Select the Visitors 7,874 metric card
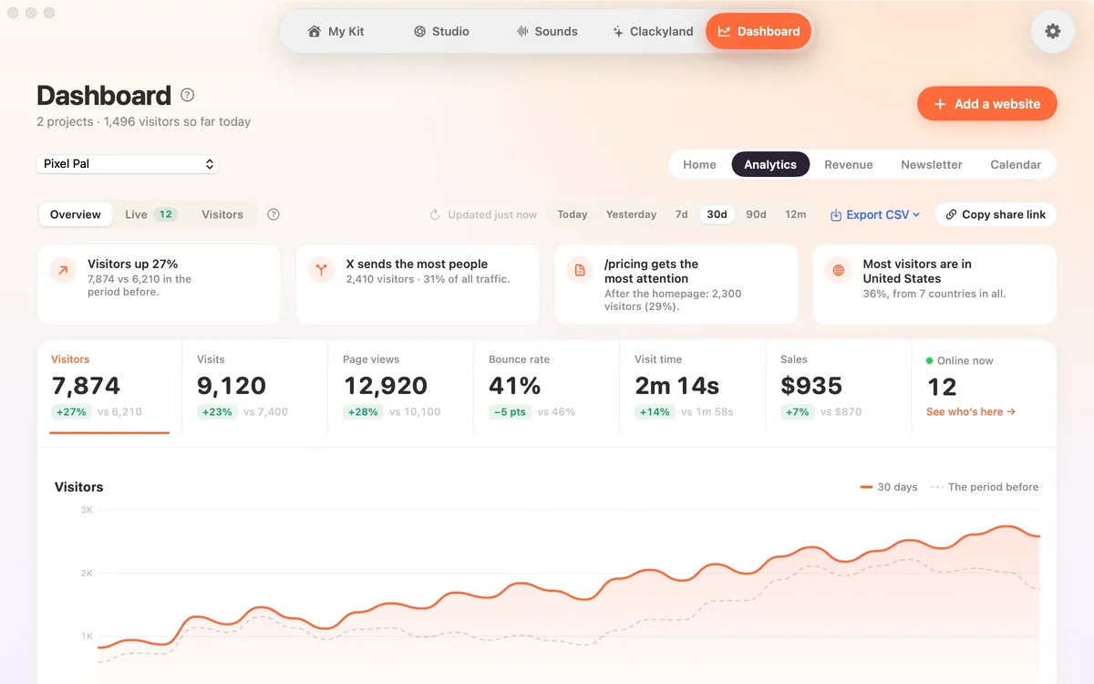 [109, 387]
